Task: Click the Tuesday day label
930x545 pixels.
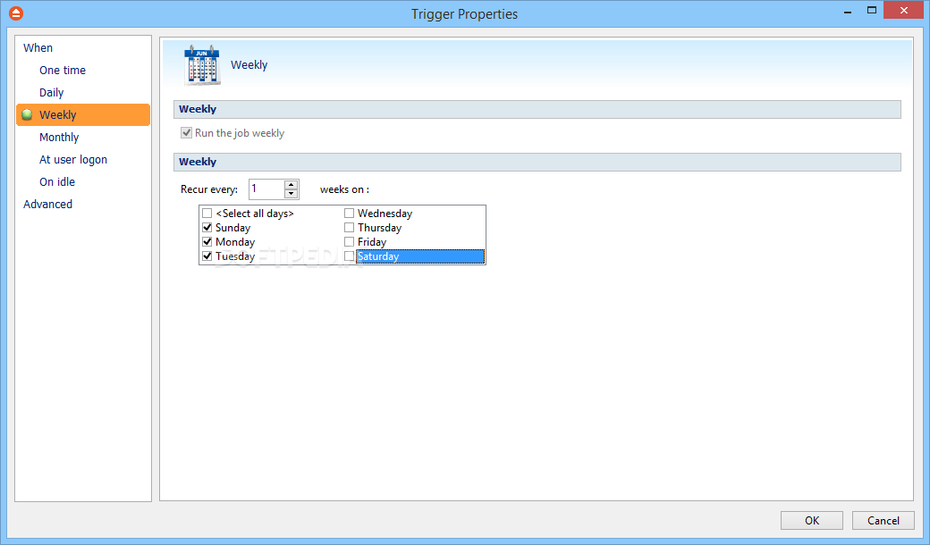Action: (x=235, y=256)
